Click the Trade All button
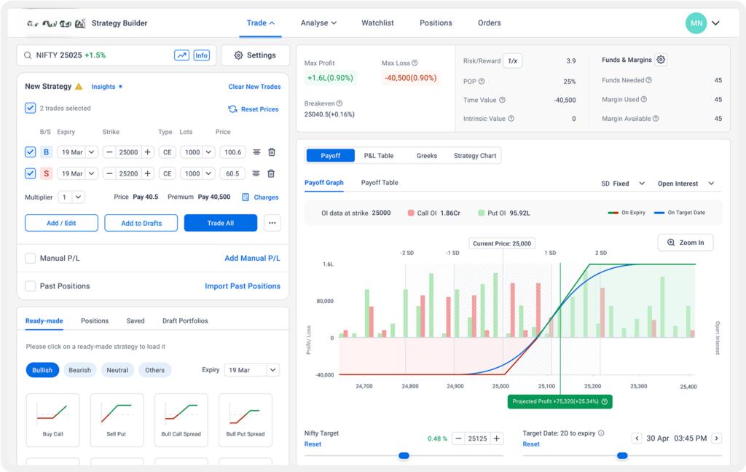The width and height of the screenshot is (746, 472). point(221,222)
